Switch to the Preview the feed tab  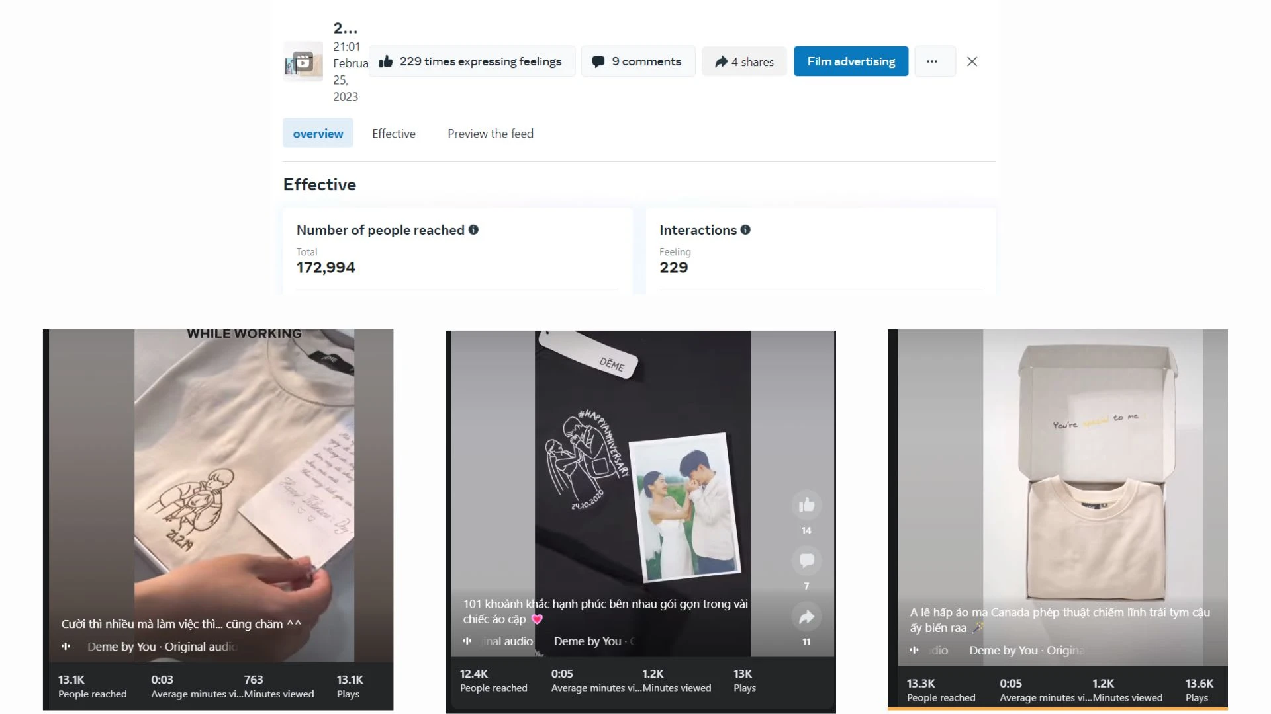click(490, 132)
